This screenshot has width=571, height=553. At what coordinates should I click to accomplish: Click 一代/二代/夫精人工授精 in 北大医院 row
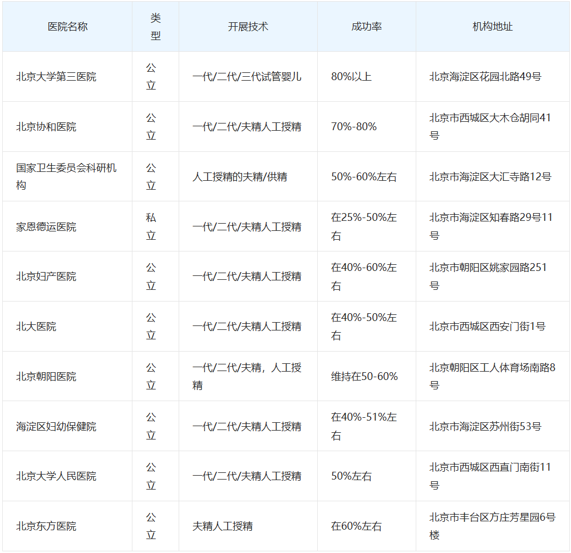click(x=247, y=326)
